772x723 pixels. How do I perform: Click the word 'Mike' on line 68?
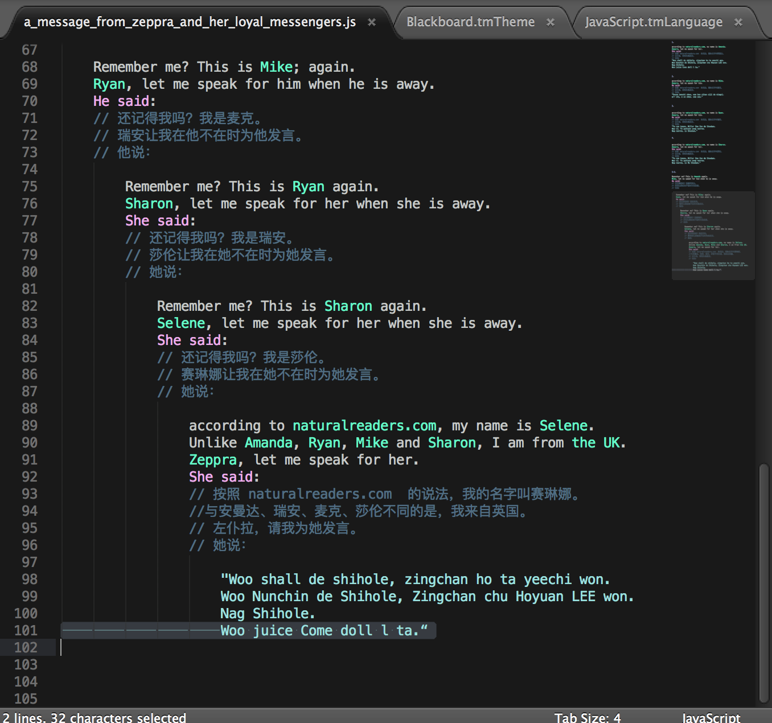point(276,67)
